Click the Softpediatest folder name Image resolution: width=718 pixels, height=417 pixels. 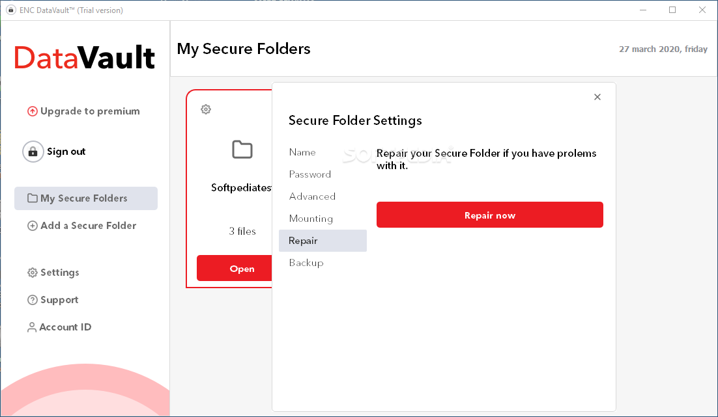point(241,188)
